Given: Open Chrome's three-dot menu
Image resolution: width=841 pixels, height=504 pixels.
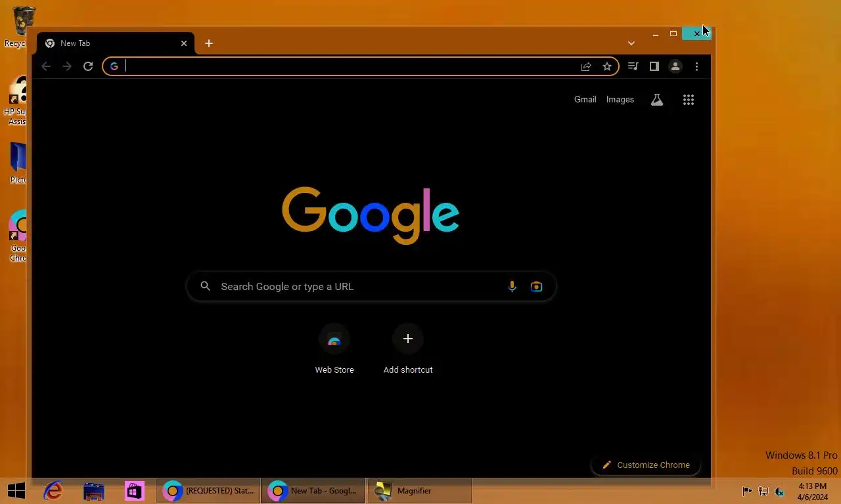Looking at the screenshot, I should [x=696, y=66].
